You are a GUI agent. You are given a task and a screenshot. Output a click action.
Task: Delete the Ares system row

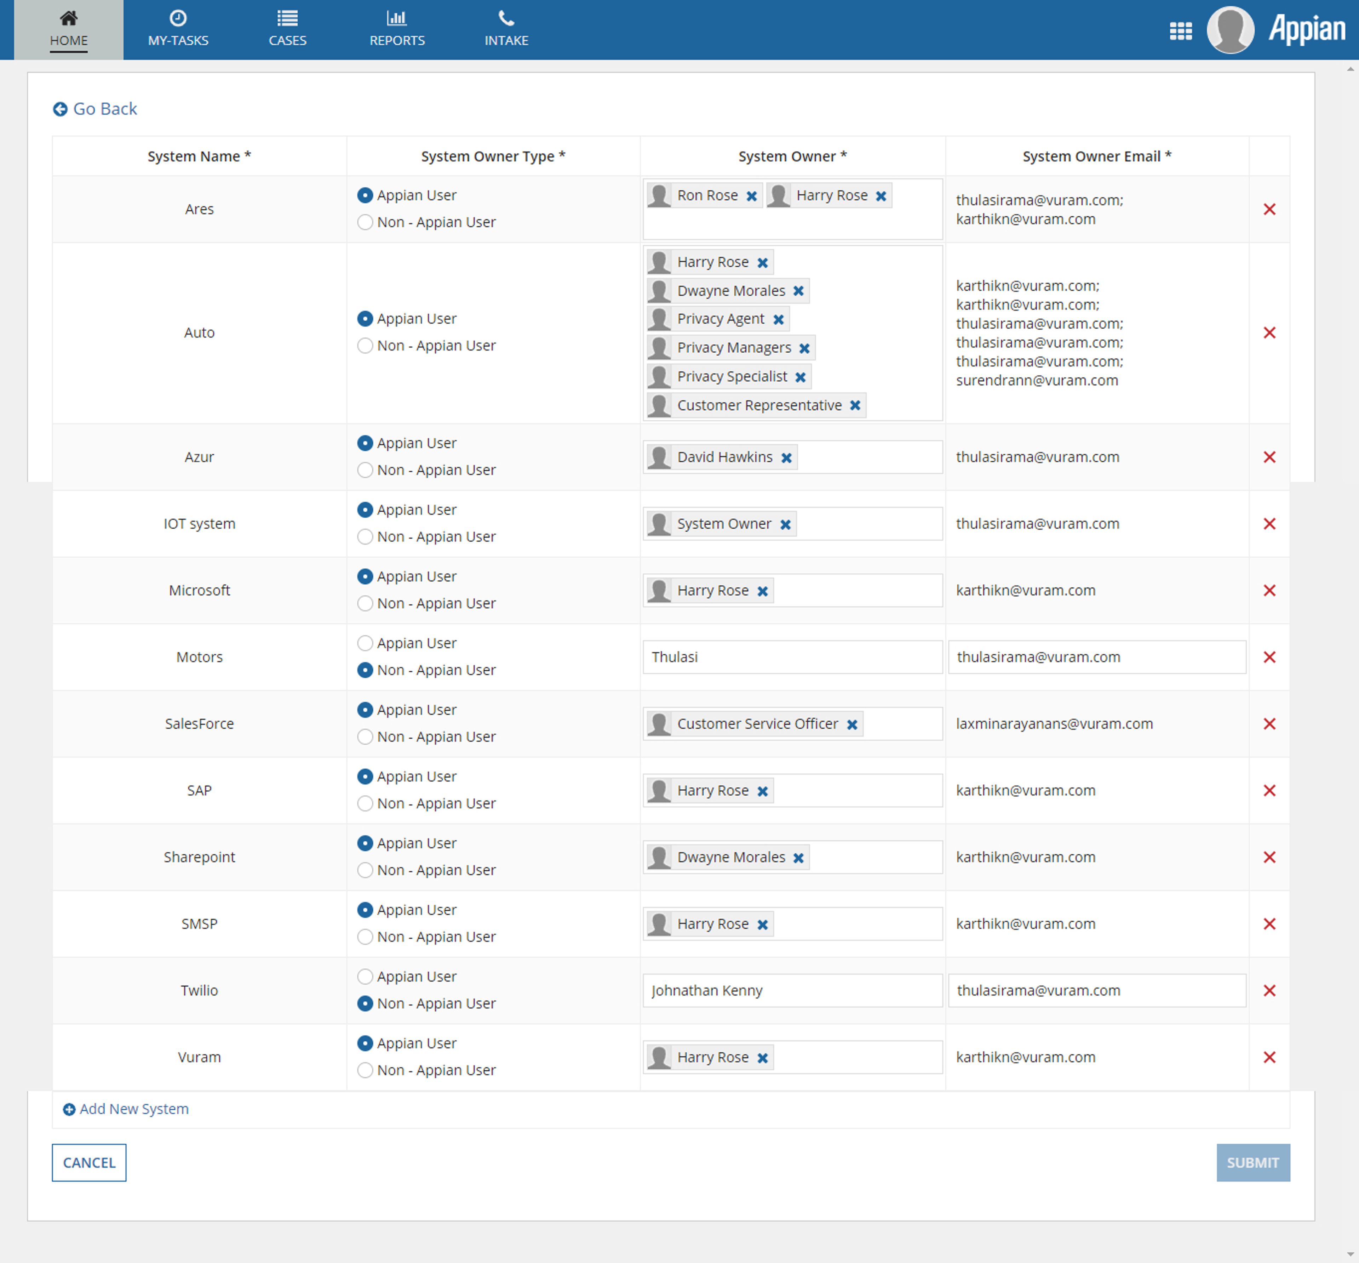point(1269,209)
